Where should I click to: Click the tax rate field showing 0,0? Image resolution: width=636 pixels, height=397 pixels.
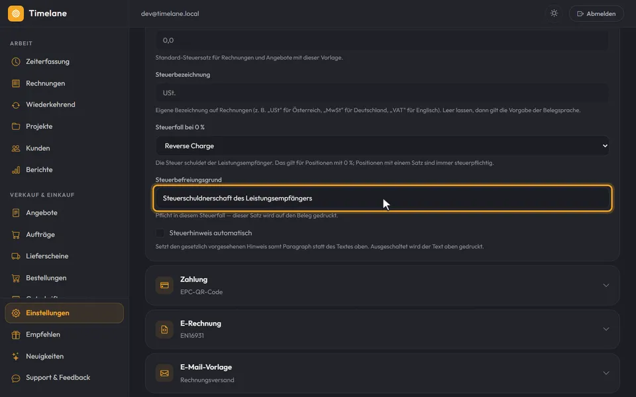(382, 40)
